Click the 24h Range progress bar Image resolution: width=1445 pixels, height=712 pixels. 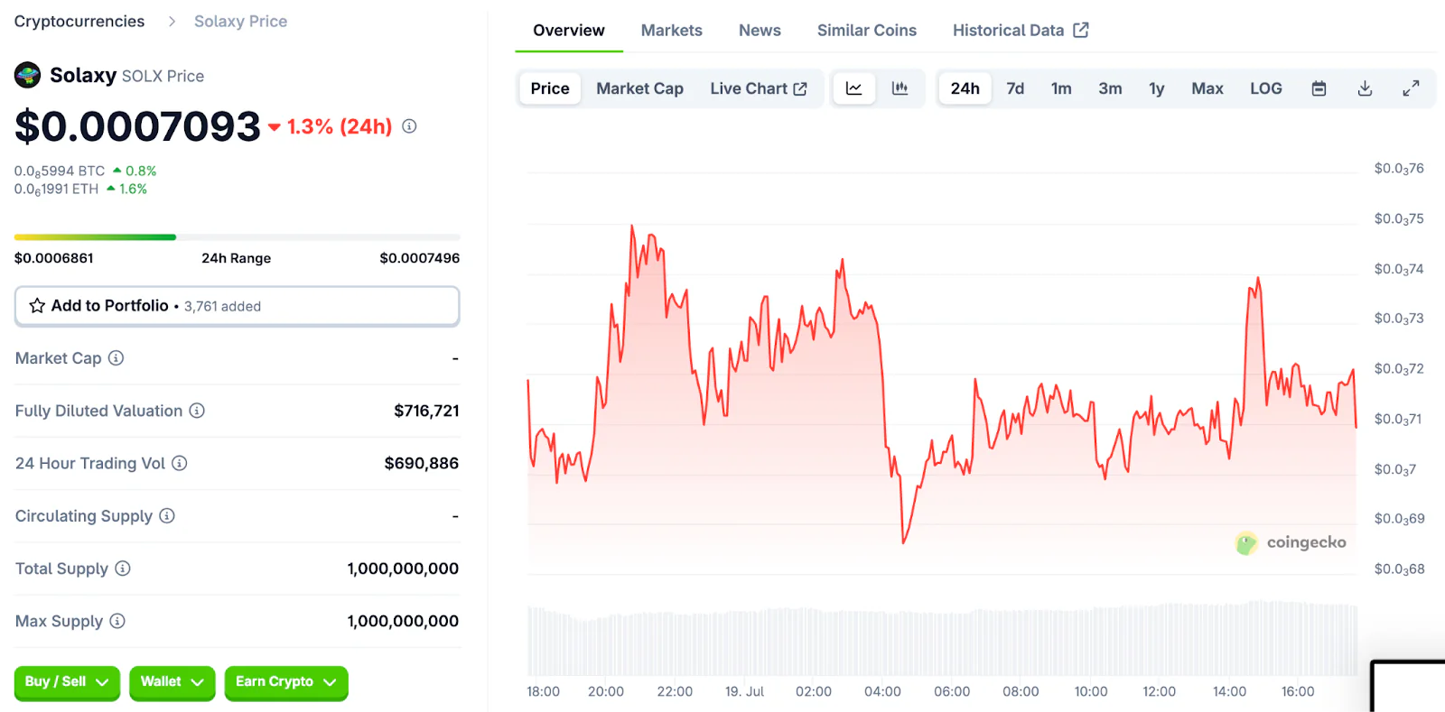238,237
